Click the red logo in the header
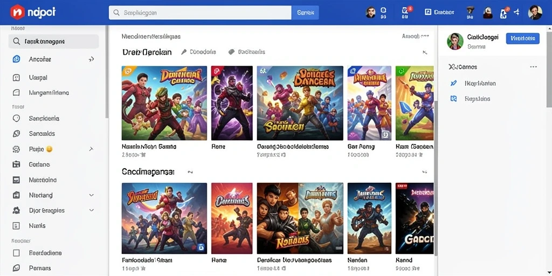Viewport: 552px width, 276px height. pos(17,12)
